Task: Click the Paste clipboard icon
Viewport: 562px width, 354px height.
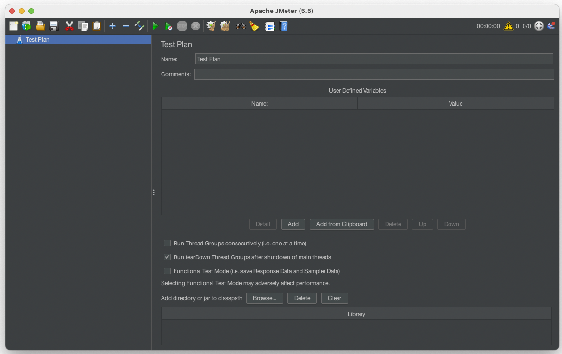Action: (x=97, y=26)
